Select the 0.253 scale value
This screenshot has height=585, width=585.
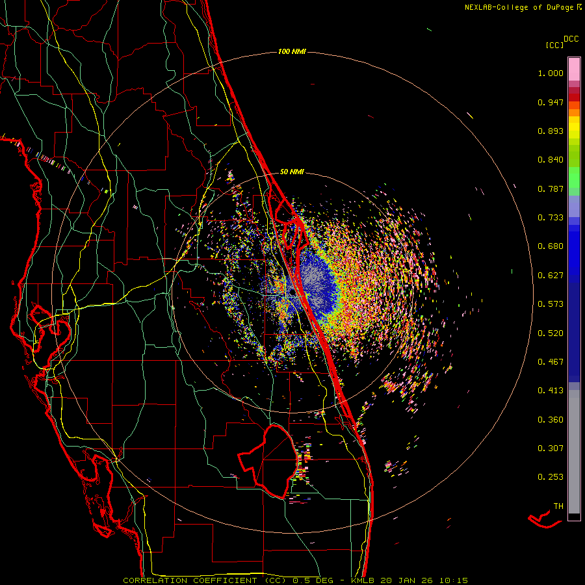(x=551, y=477)
